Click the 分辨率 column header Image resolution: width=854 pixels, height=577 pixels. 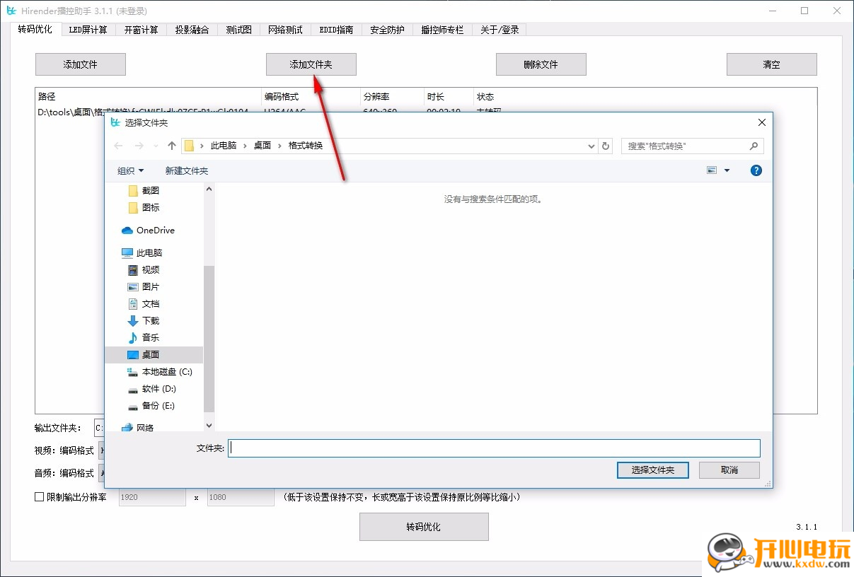point(392,97)
